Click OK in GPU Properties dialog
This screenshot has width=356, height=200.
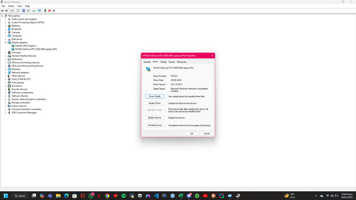[192, 134]
